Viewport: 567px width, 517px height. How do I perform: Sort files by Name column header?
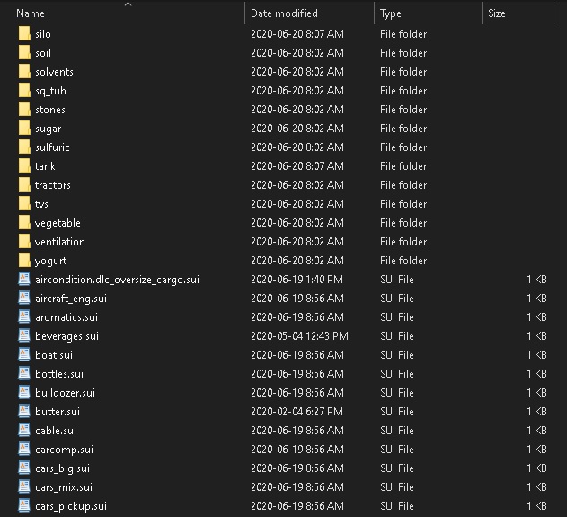coord(31,13)
